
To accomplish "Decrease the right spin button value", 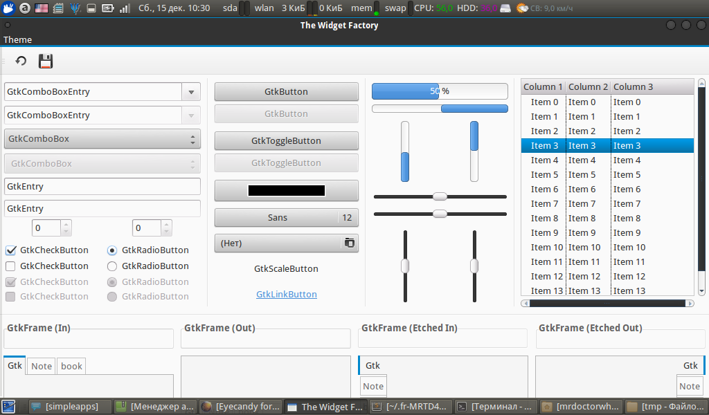I will pyautogui.click(x=166, y=232).
